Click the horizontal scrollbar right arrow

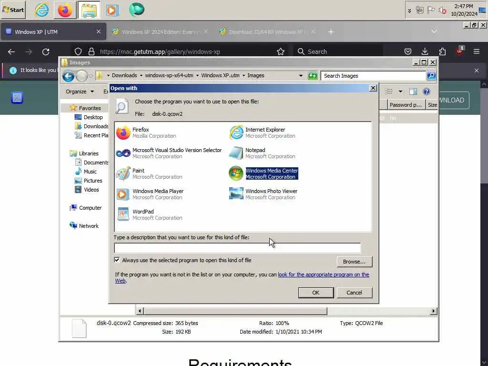(433, 311)
